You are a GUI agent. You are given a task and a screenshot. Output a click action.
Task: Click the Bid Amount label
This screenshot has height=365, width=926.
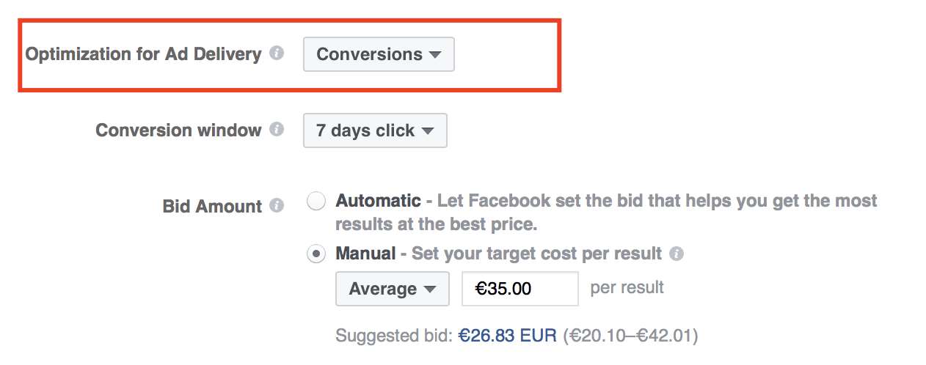(x=212, y=207)
